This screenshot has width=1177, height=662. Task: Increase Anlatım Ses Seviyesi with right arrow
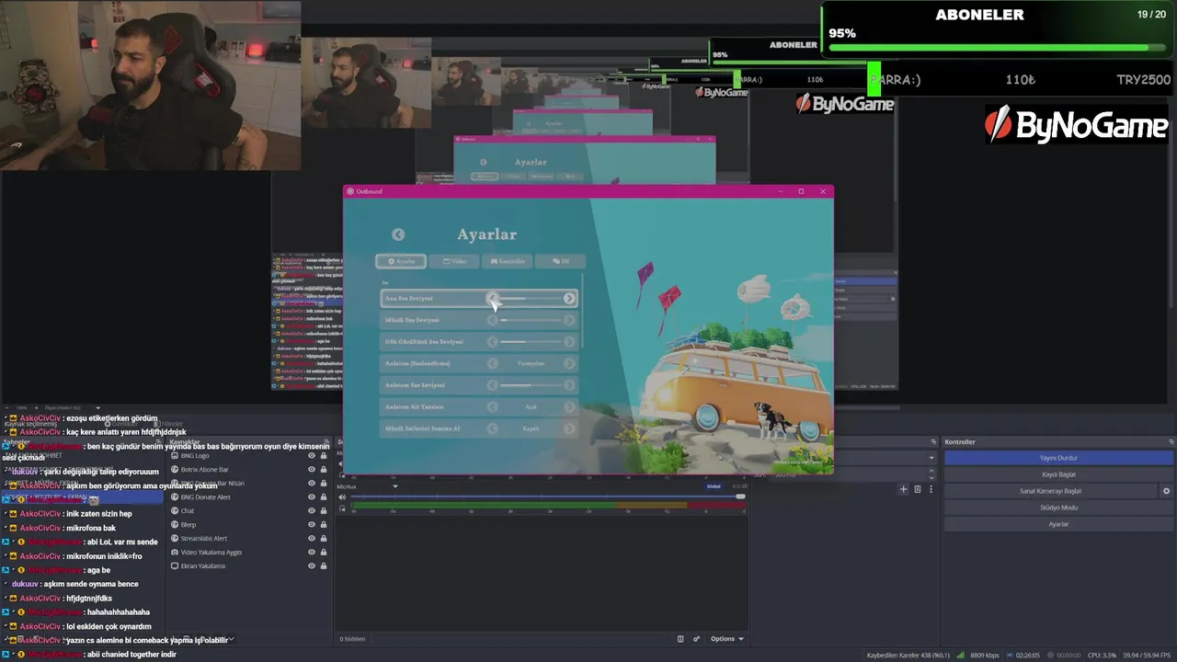(x=569, y=384)
